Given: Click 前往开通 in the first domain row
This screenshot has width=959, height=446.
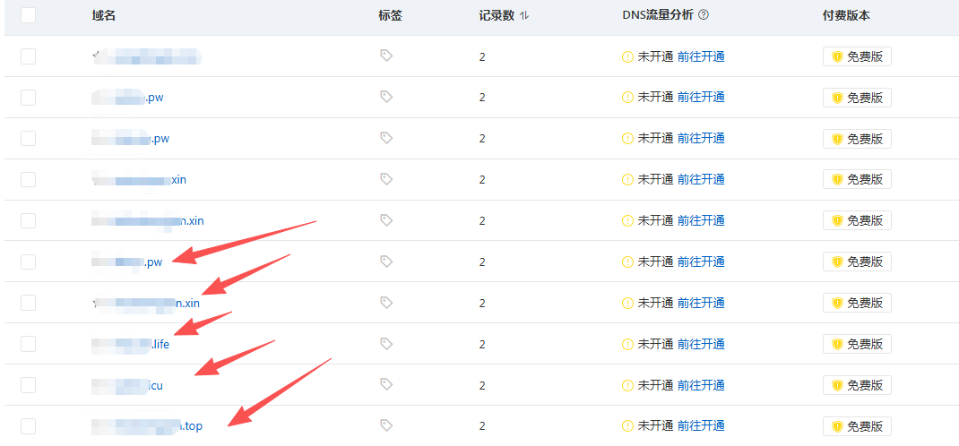Looking at the screenshot, I should 701,56.
